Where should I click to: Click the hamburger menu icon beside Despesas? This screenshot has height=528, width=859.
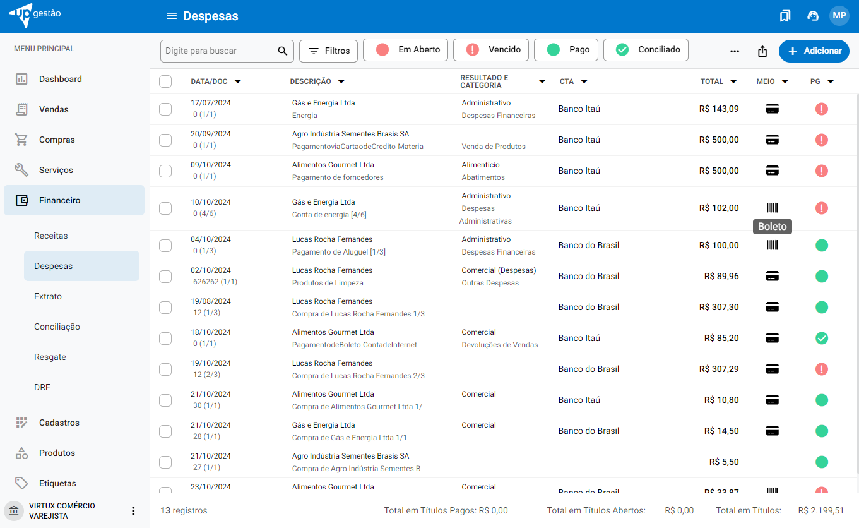(171, 16)
